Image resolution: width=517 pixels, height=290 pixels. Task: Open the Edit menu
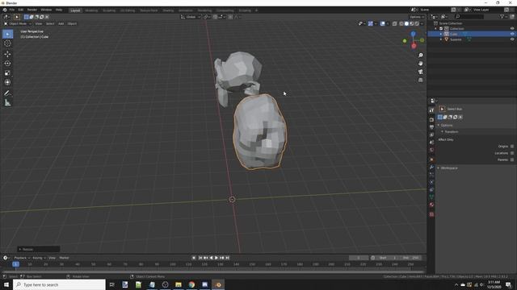point(21,10)
